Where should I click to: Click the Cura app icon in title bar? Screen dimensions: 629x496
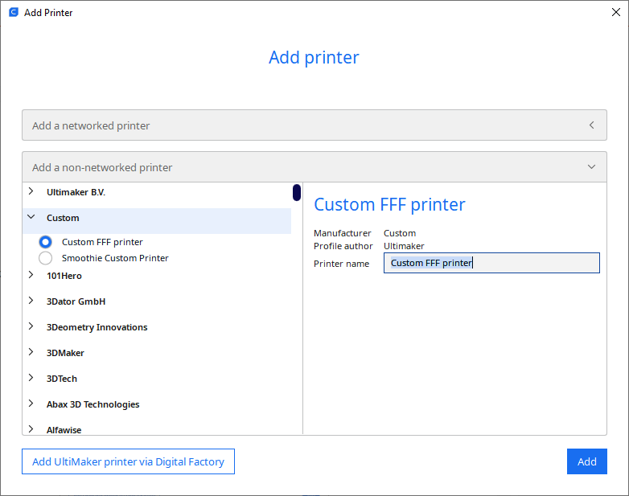(x=14, y=12)
